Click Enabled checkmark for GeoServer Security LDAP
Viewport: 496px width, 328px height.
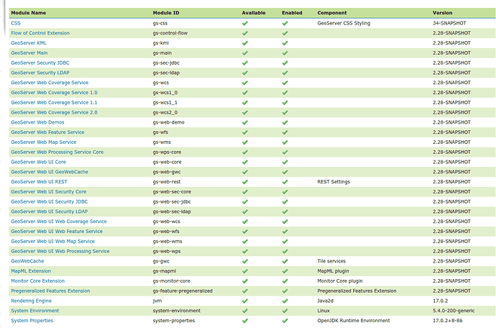point(285,73)
